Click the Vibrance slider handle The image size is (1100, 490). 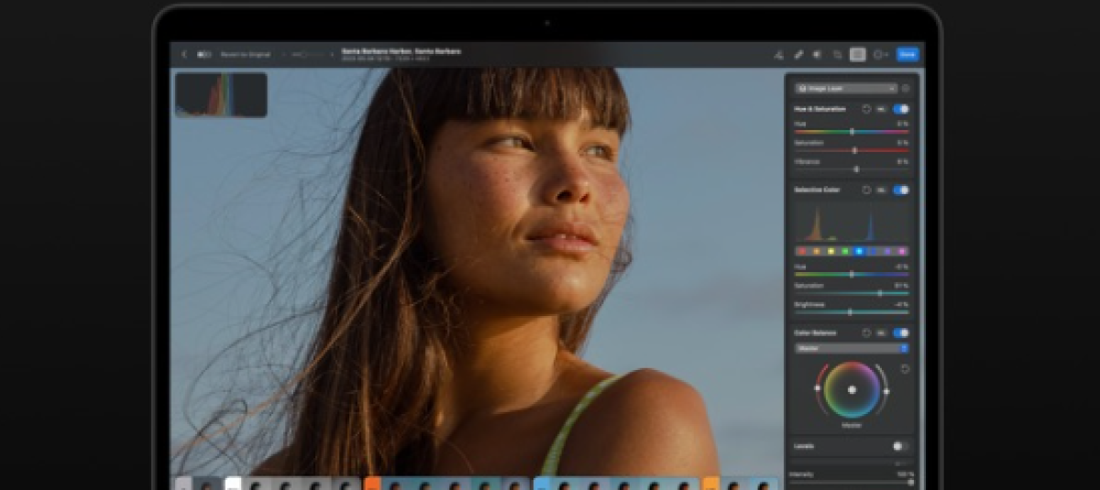856,169
